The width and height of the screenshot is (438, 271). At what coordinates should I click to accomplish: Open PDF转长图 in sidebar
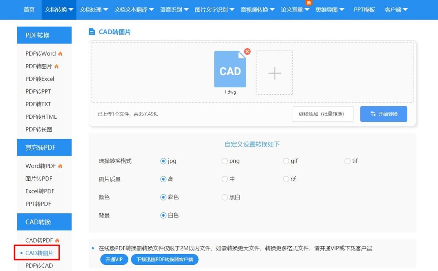coord(39,130)
